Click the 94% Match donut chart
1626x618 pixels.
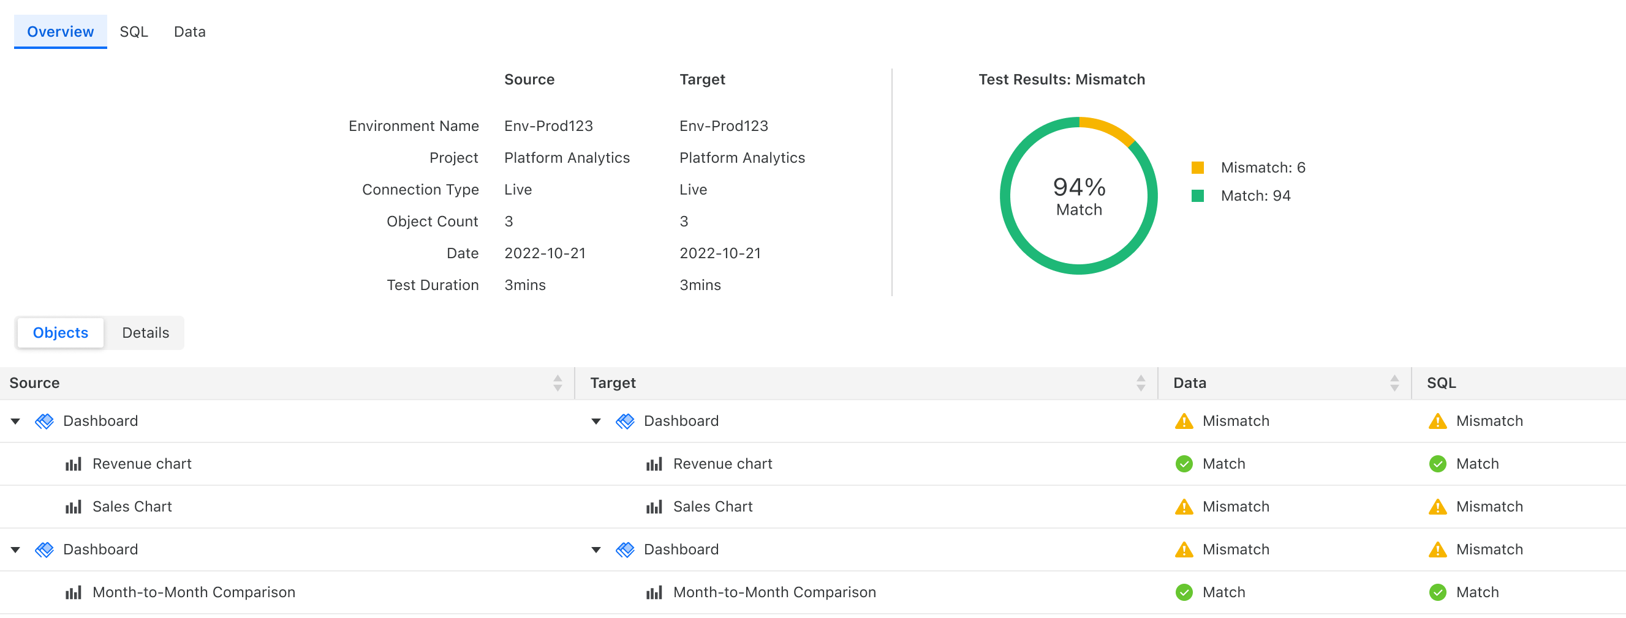pos(1078,196)
